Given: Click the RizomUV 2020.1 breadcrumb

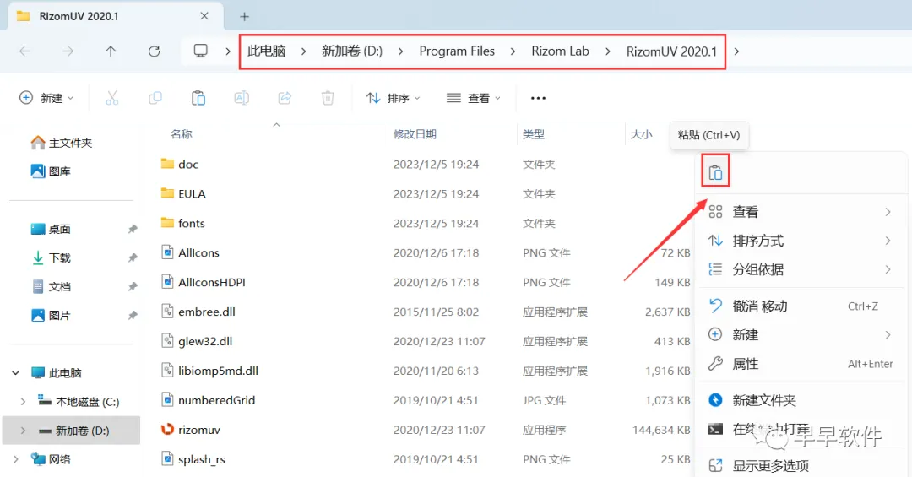Looking at the screenshot, I should click(671, 51).
